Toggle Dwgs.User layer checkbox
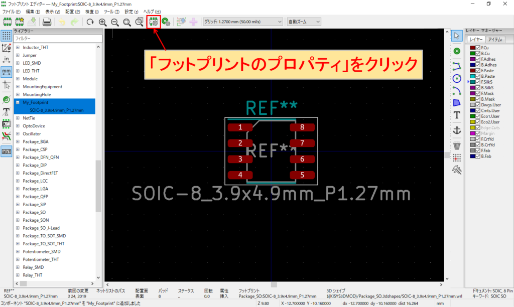514x307 pixels. tap(478, 105)
